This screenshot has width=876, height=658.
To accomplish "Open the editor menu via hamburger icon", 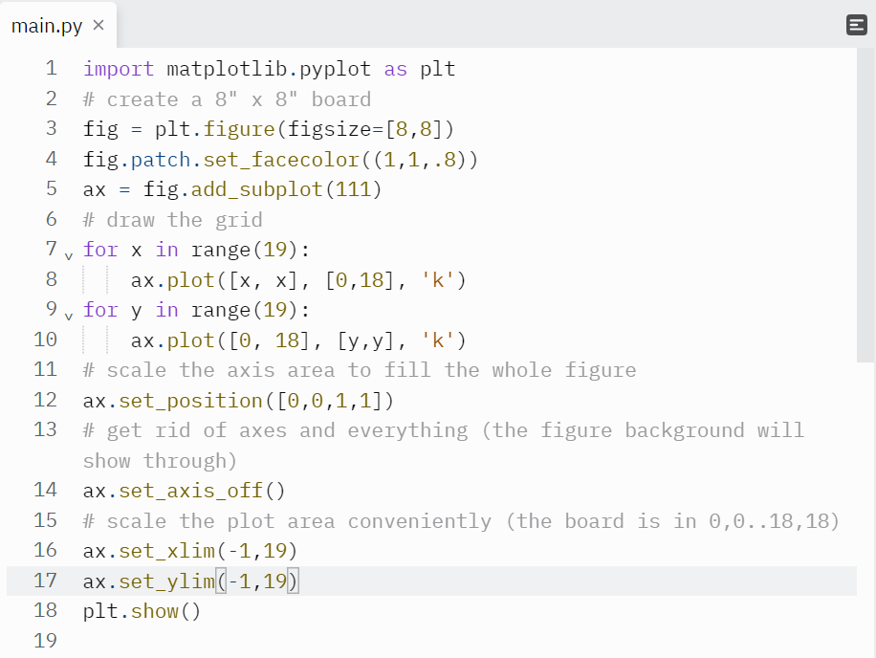I will point(856,25).
